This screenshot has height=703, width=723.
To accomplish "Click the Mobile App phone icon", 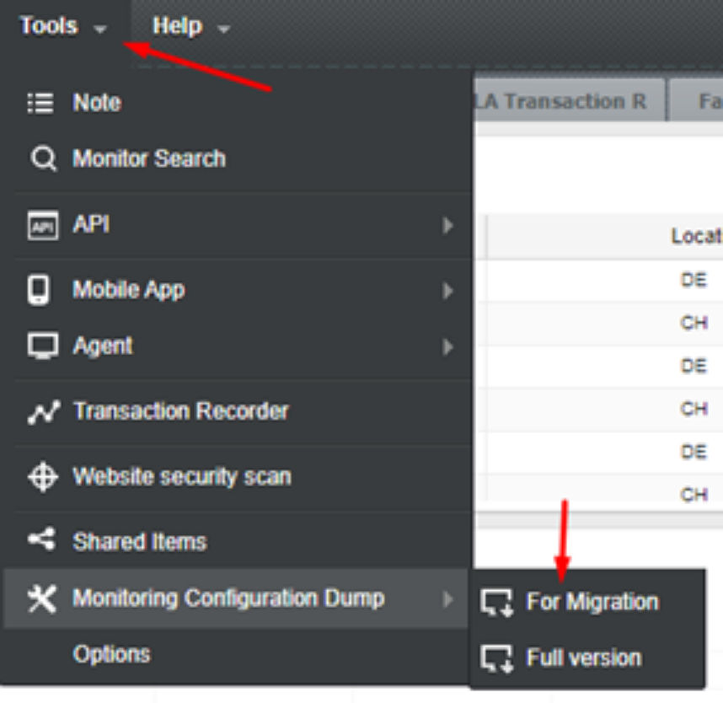I will (x=38, y=290).
